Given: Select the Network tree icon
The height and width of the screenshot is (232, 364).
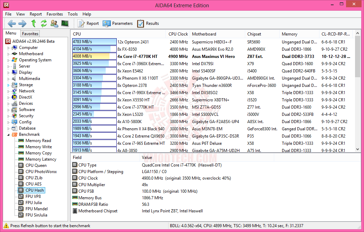Looking at the screenshot, I should coord(15,91).
